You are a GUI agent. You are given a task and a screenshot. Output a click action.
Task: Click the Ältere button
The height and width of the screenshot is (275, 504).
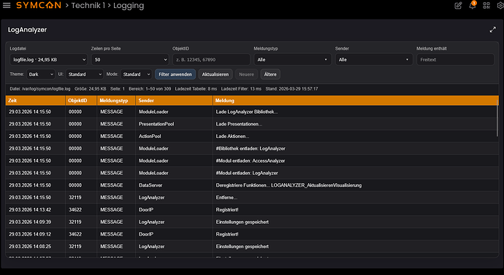coord(270,74)
